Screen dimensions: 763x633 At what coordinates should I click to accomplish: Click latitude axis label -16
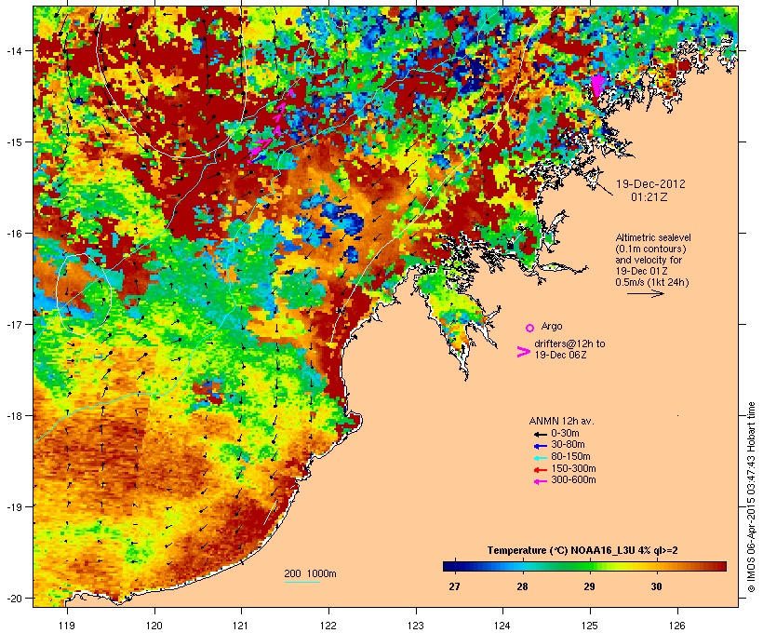[13, 234]
